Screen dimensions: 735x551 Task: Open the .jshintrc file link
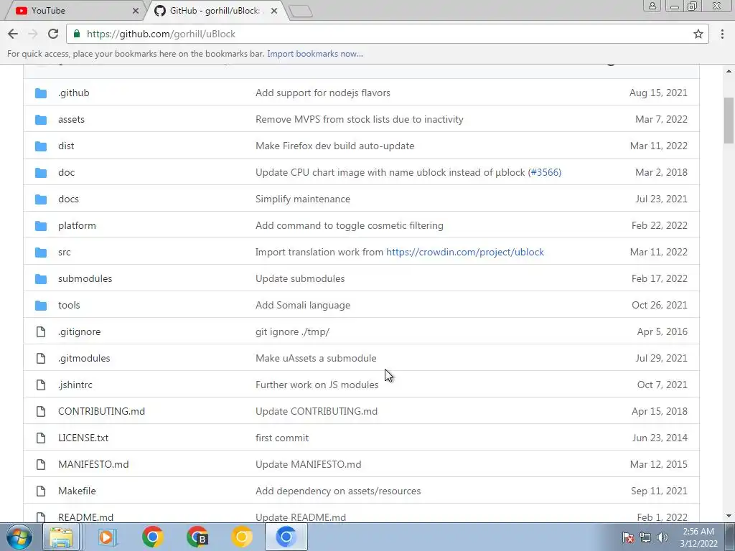pos(75,385)
